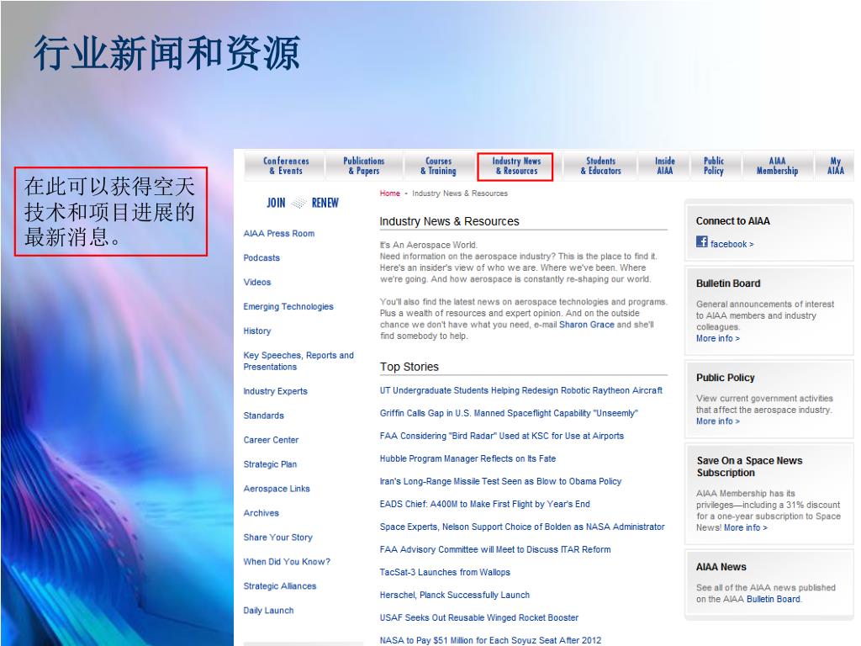Open FAA Bird Radar story
861x646 pixels.
tap(502, 437)
